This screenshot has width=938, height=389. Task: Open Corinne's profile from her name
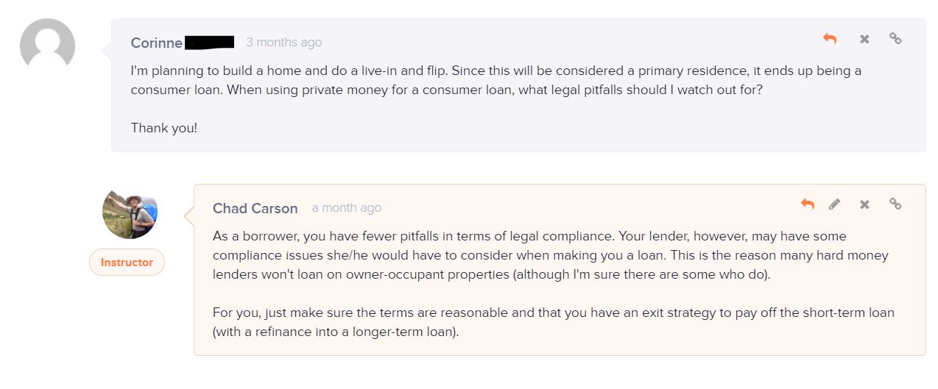click(x=157, y=43)
